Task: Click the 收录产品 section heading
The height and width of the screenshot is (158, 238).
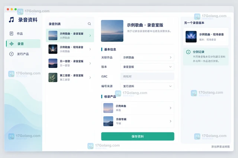Action: pyautogui.click(x=110, y=97)
